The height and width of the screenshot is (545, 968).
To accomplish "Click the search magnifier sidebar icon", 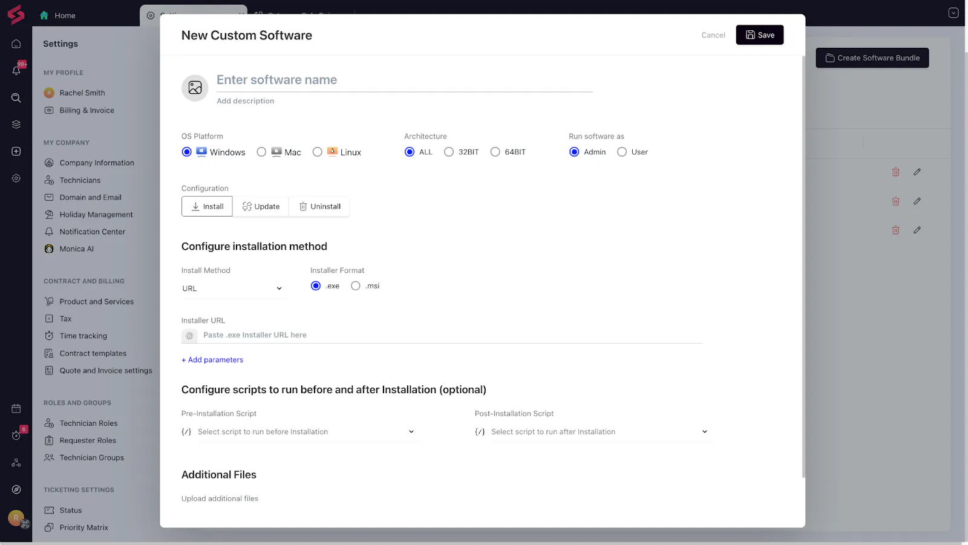I will (16, 98).
